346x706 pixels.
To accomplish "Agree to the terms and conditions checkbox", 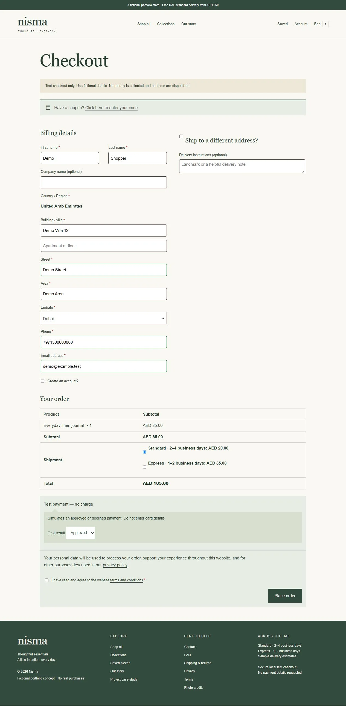I will click(46, 580).
